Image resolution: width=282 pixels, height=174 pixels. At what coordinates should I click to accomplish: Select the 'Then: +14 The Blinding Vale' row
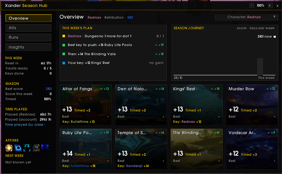point(113,54)
